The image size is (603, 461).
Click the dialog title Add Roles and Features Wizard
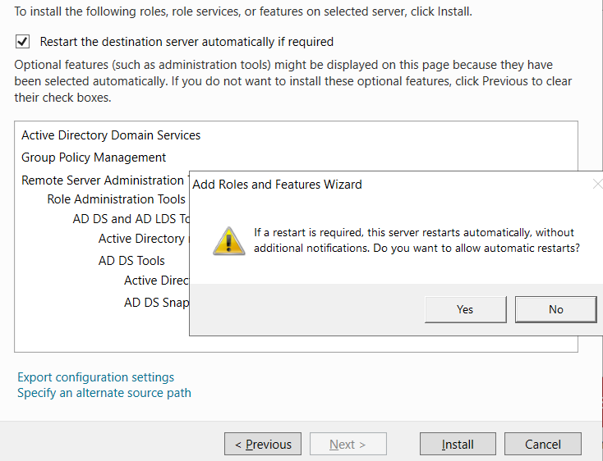pos(277,185)
